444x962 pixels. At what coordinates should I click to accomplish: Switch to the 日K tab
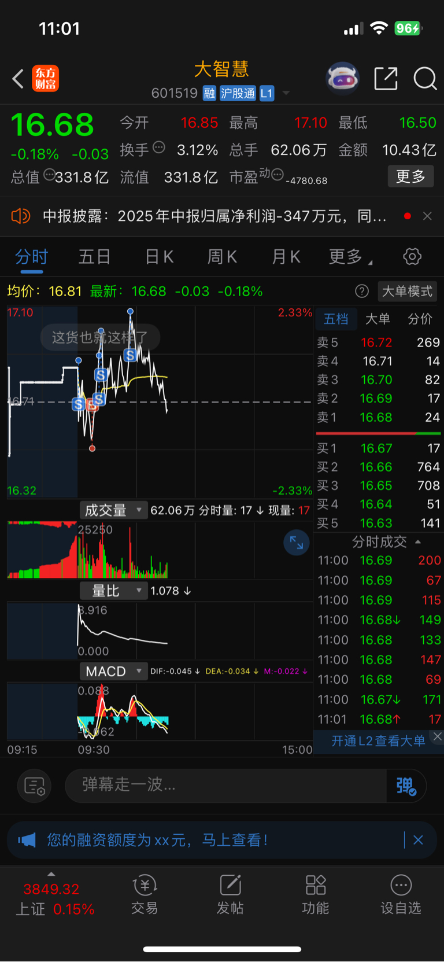click(x=159, y=256)
